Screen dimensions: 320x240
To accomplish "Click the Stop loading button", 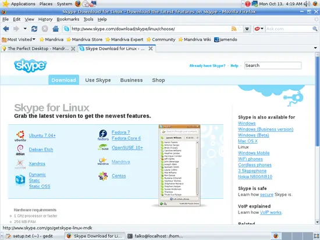I will [x=45, y=28].
